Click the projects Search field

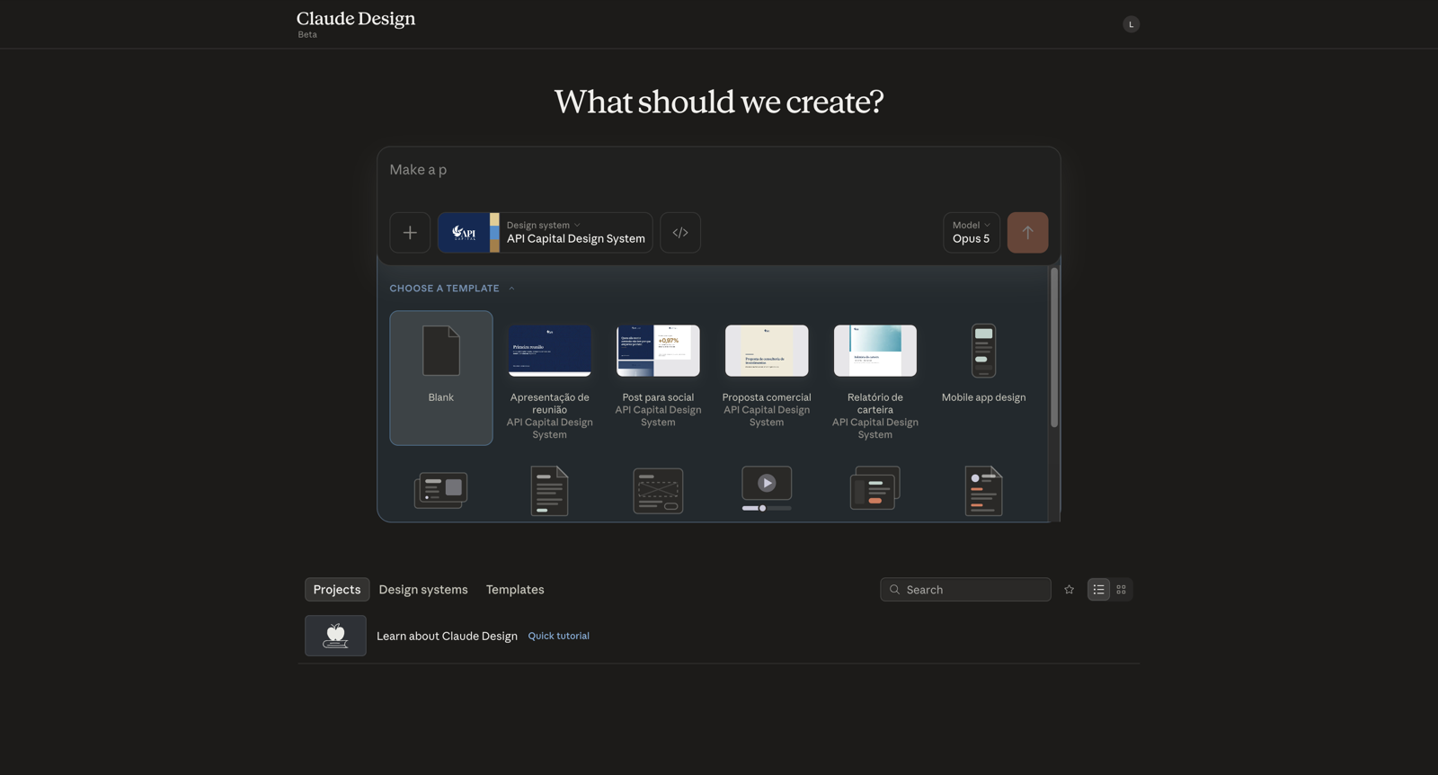point(965,590)
